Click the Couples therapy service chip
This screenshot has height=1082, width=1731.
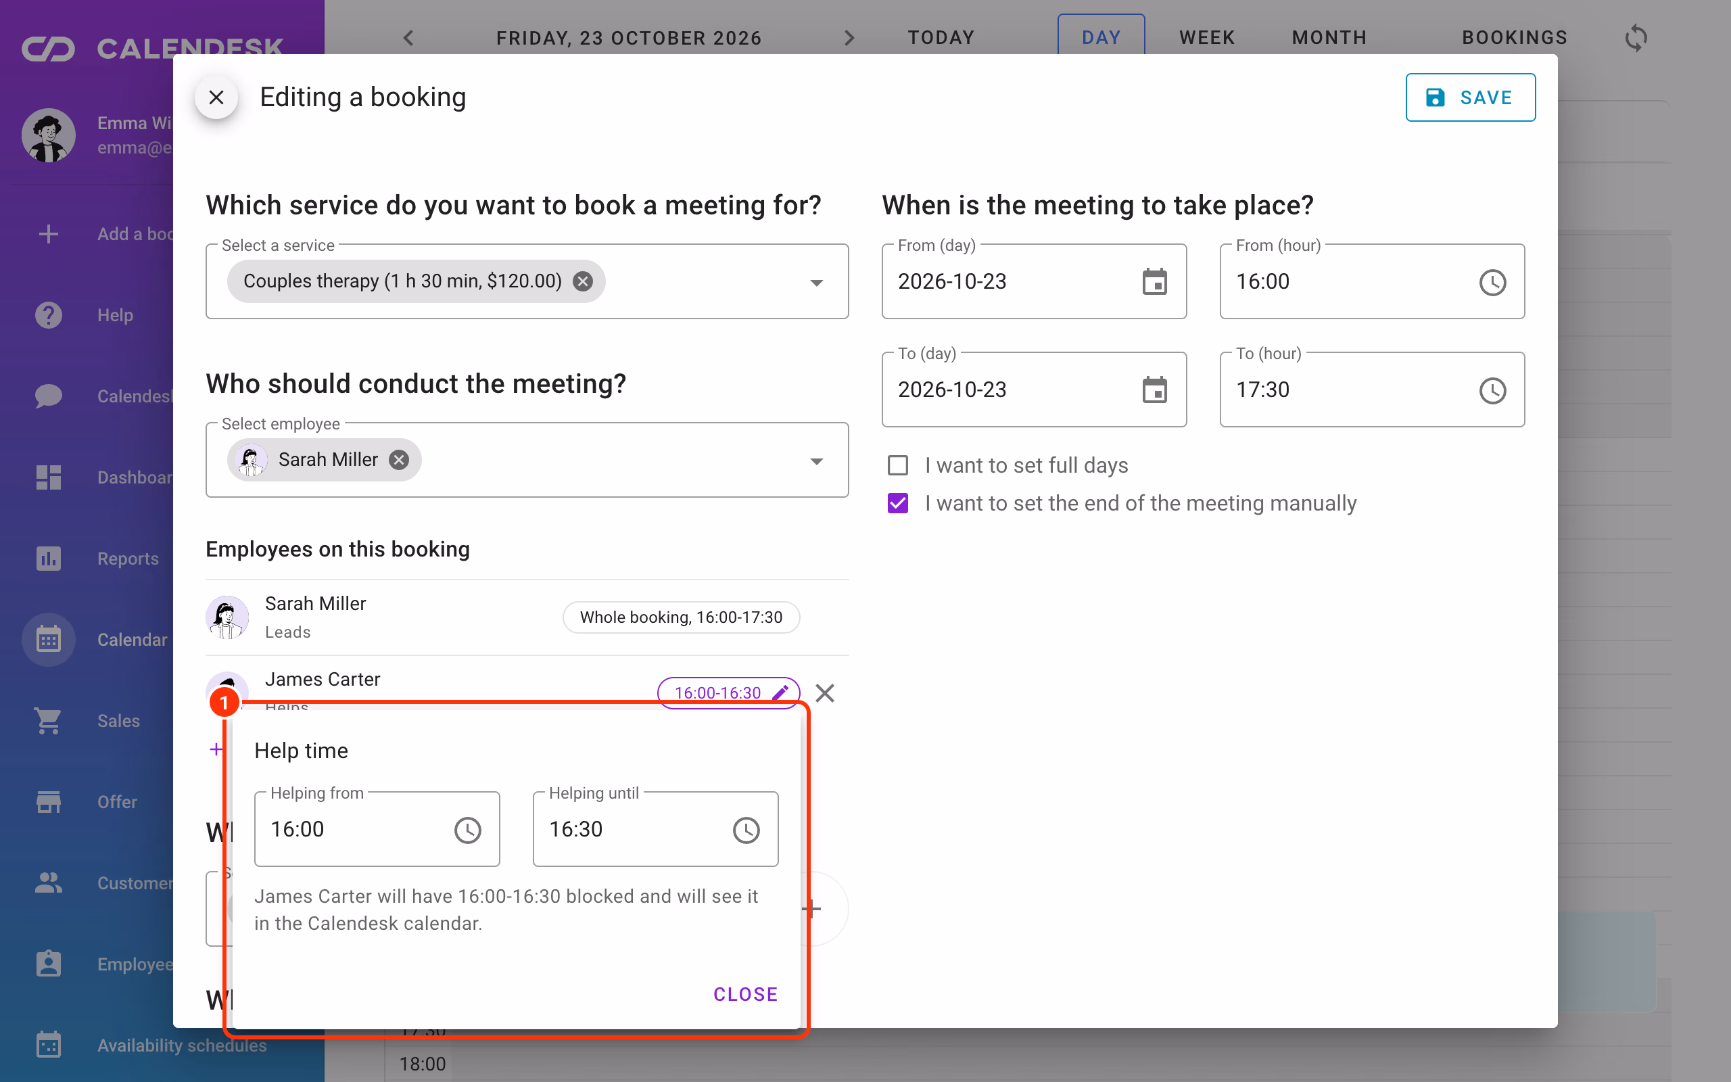(416, 281)
